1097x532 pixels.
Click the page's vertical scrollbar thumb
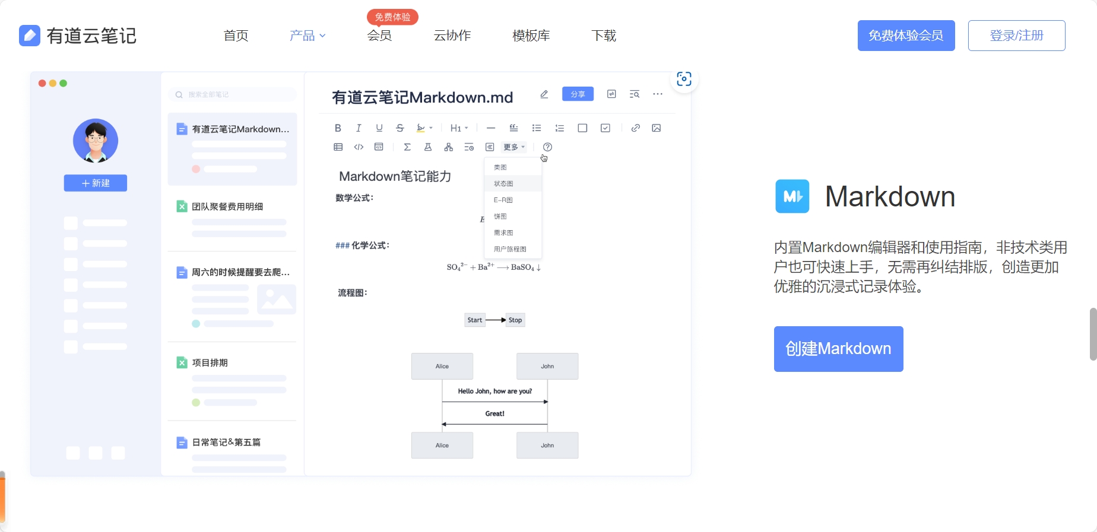1093,334
